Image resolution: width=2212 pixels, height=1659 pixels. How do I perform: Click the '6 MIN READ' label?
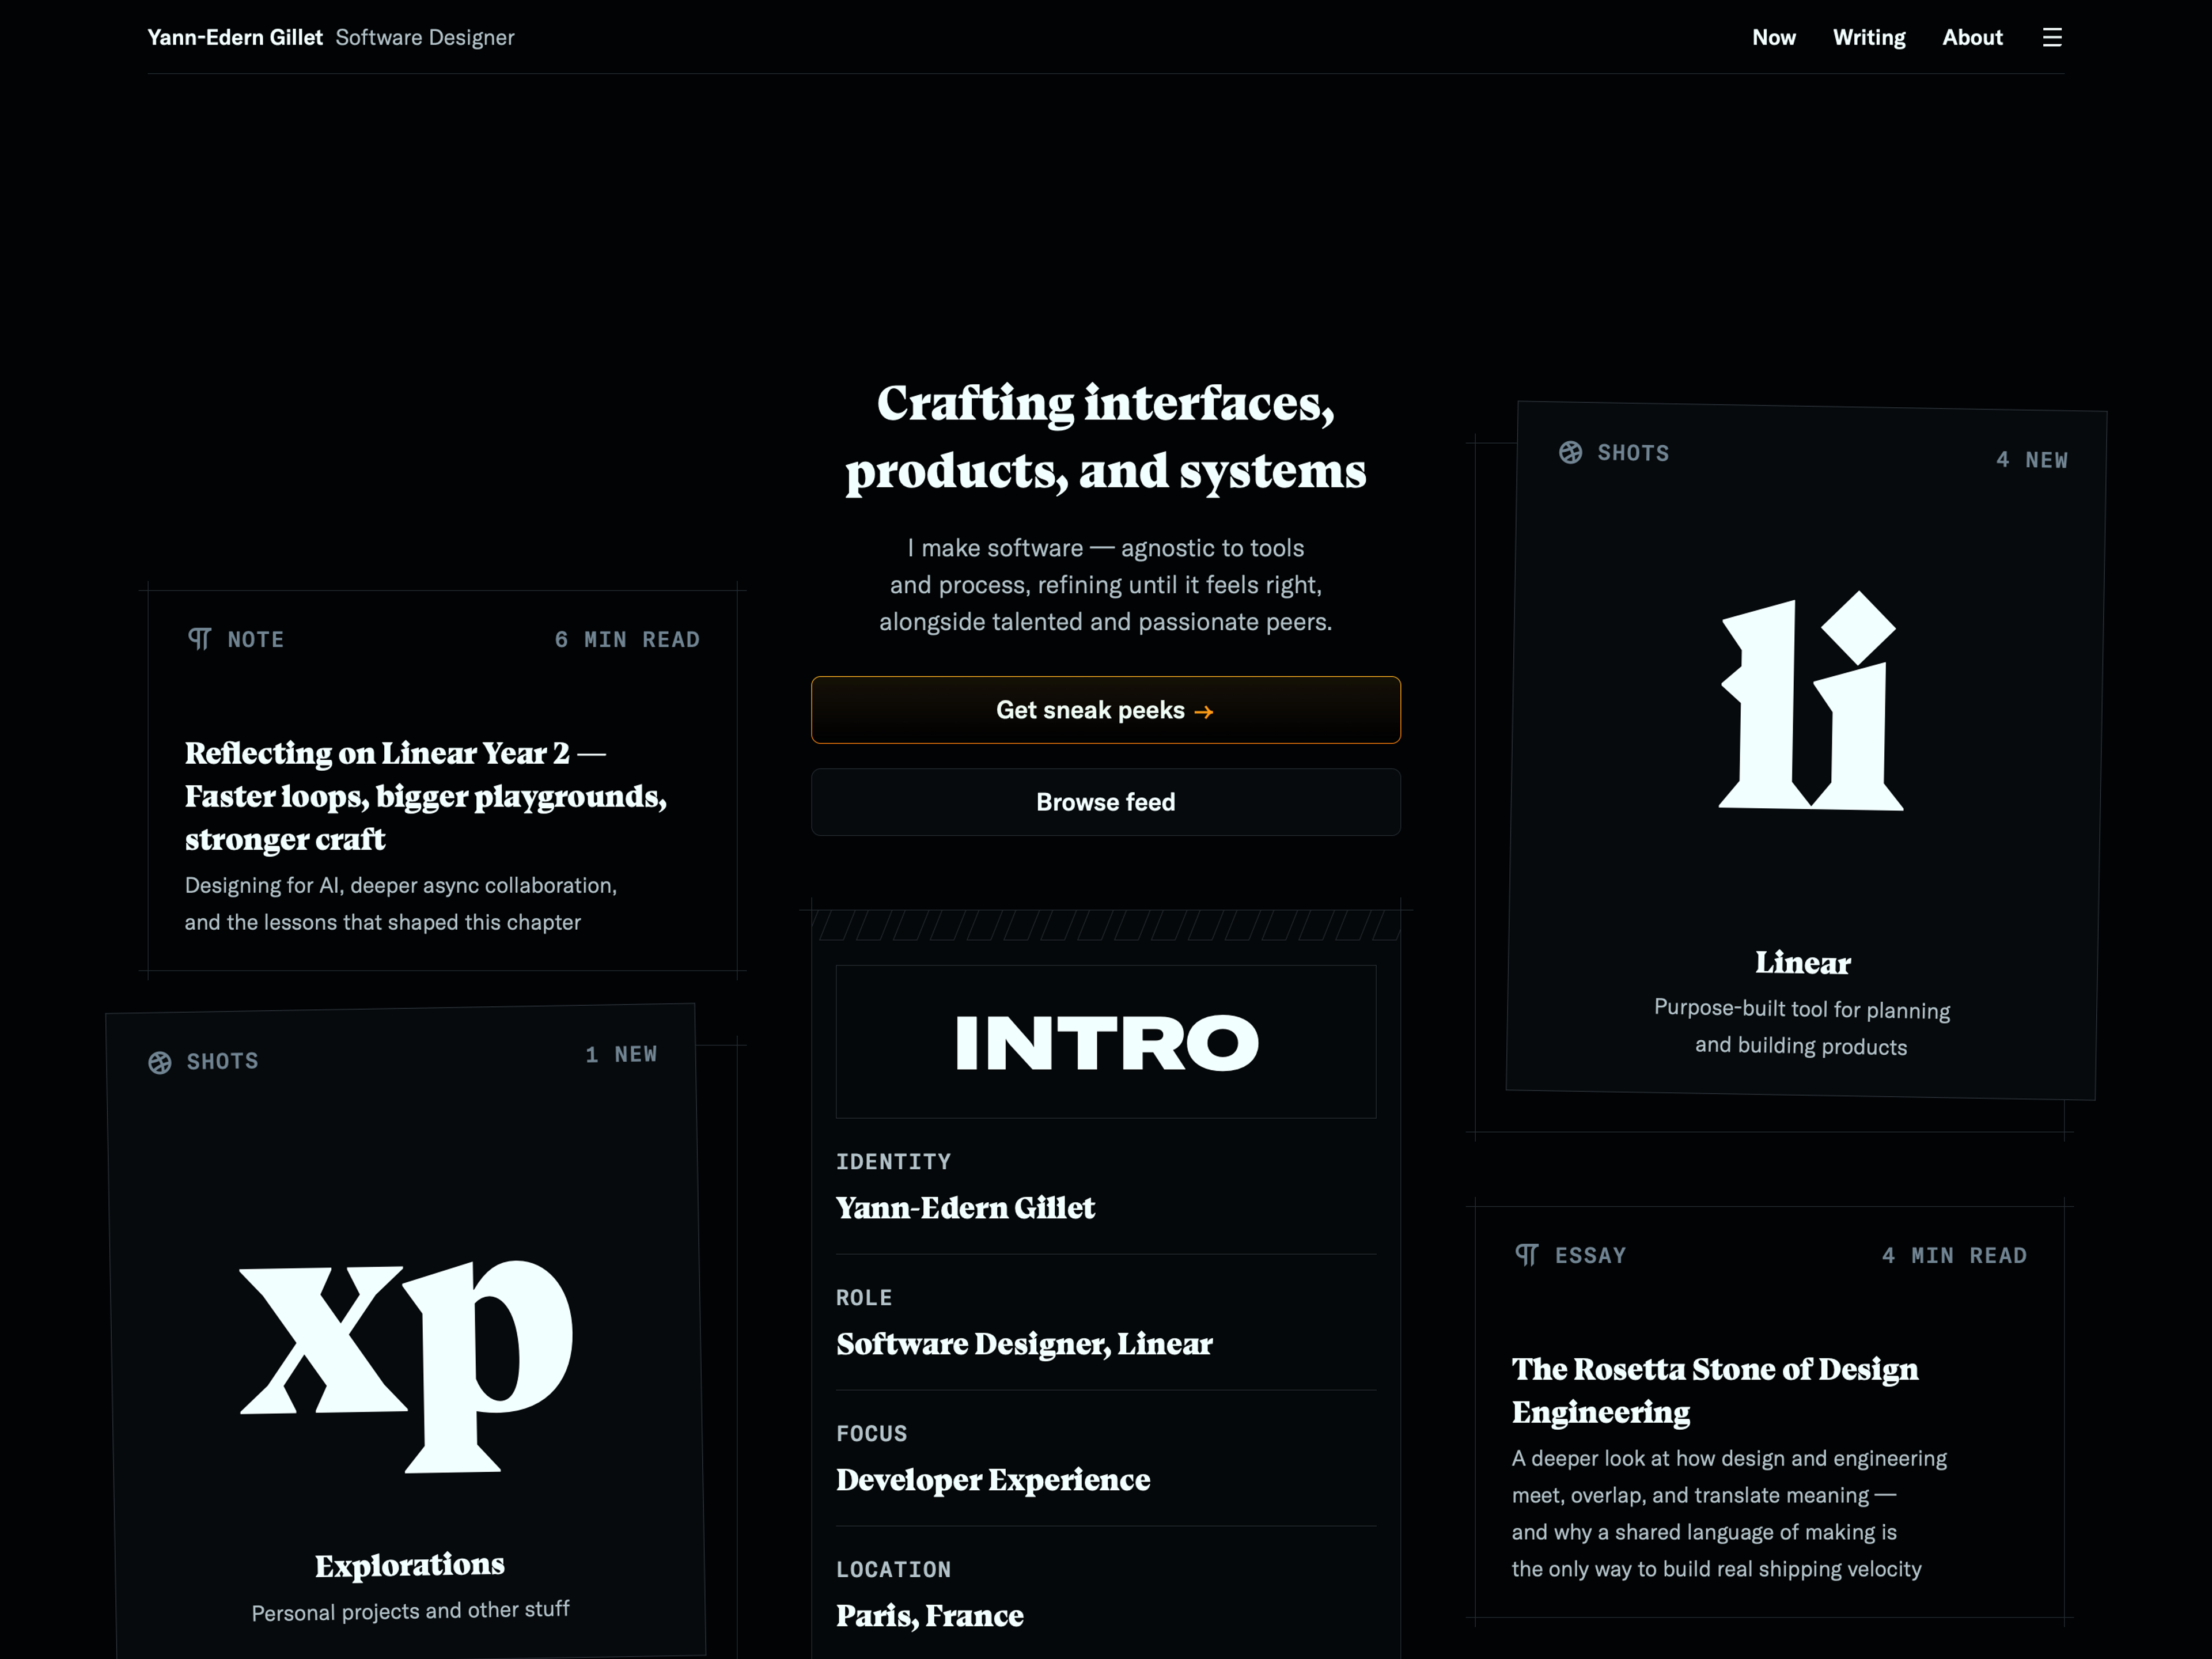pos(627,640)
